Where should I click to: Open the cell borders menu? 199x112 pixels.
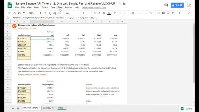tap(120, 13)
